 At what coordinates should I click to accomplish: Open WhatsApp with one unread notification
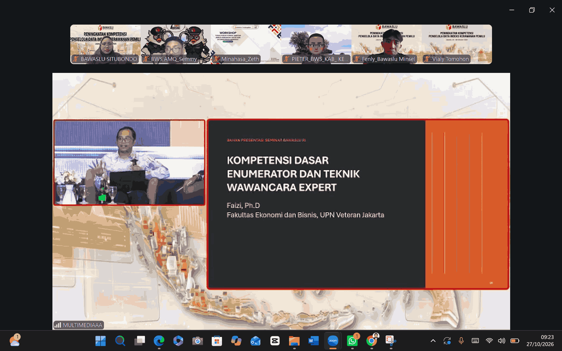click(x=352, y=341)
